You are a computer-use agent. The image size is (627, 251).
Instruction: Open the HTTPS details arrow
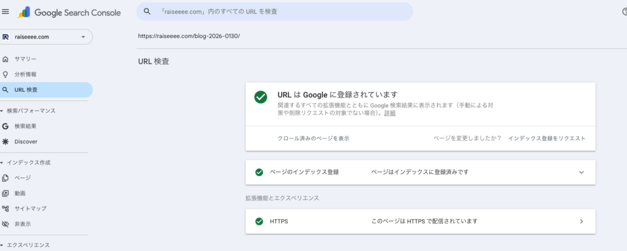click(581, 221)
